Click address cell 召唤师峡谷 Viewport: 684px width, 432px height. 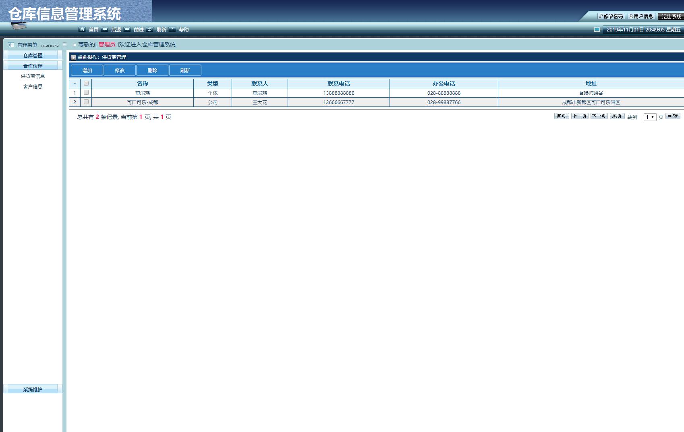(591, 93)
